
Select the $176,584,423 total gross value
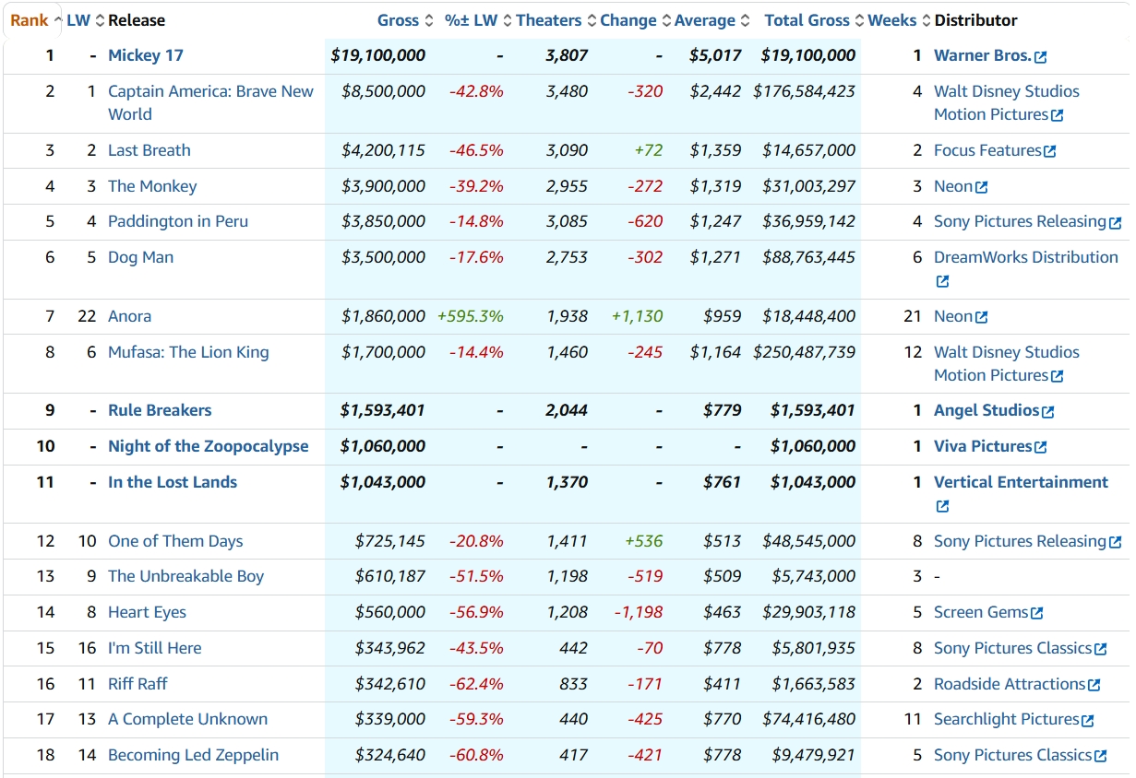pos(805,91)
